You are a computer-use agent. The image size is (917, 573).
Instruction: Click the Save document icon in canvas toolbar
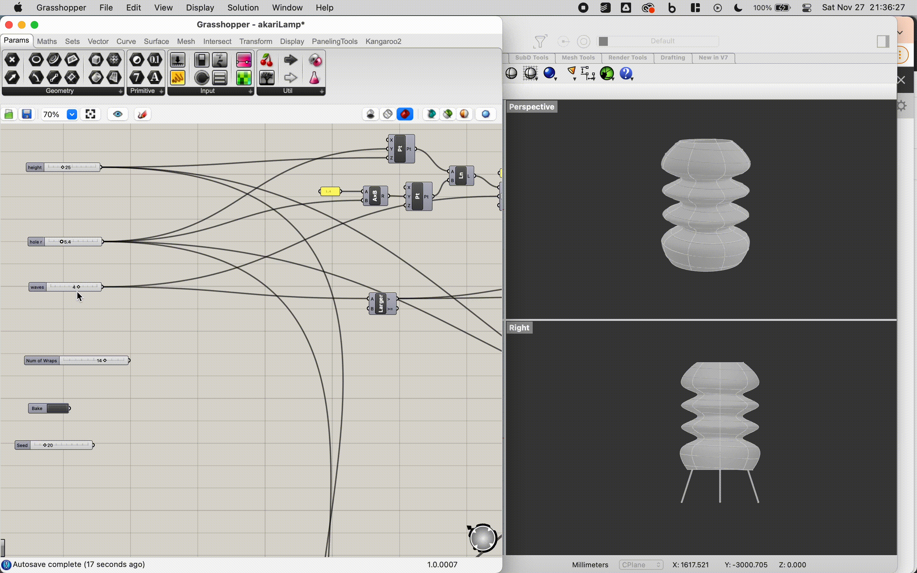point(26,114)
